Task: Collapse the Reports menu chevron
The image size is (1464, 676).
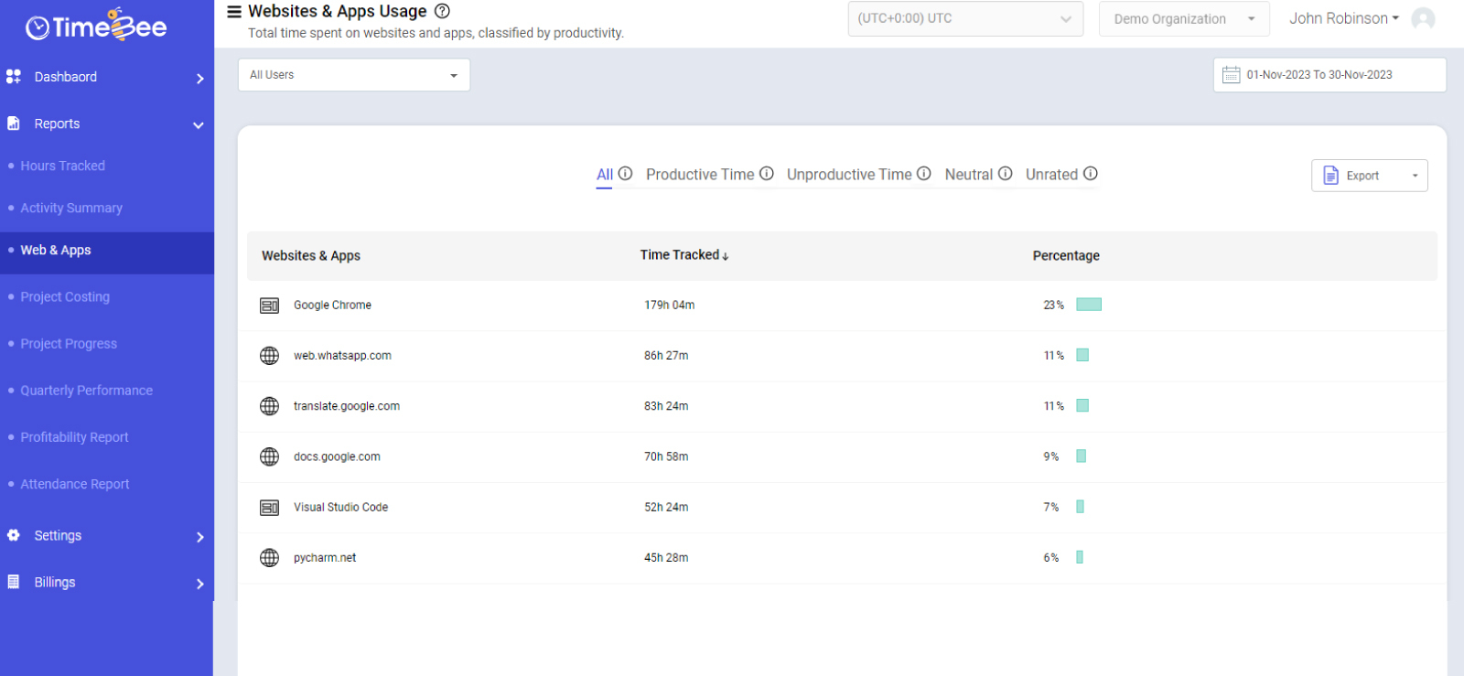Action: [x=199, y=125]
